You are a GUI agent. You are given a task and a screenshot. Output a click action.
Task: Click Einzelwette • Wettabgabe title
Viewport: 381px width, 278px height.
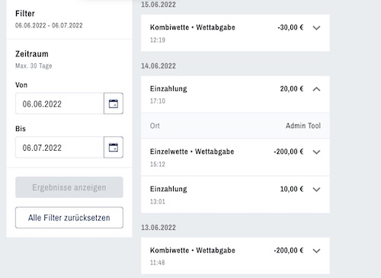tap(192, 152)
